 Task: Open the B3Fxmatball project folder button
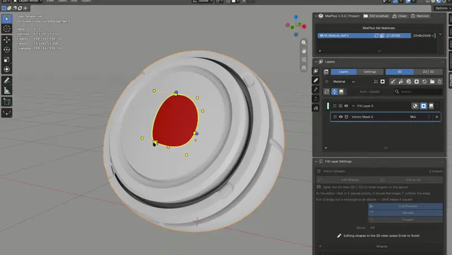click(x=376, y=16)
